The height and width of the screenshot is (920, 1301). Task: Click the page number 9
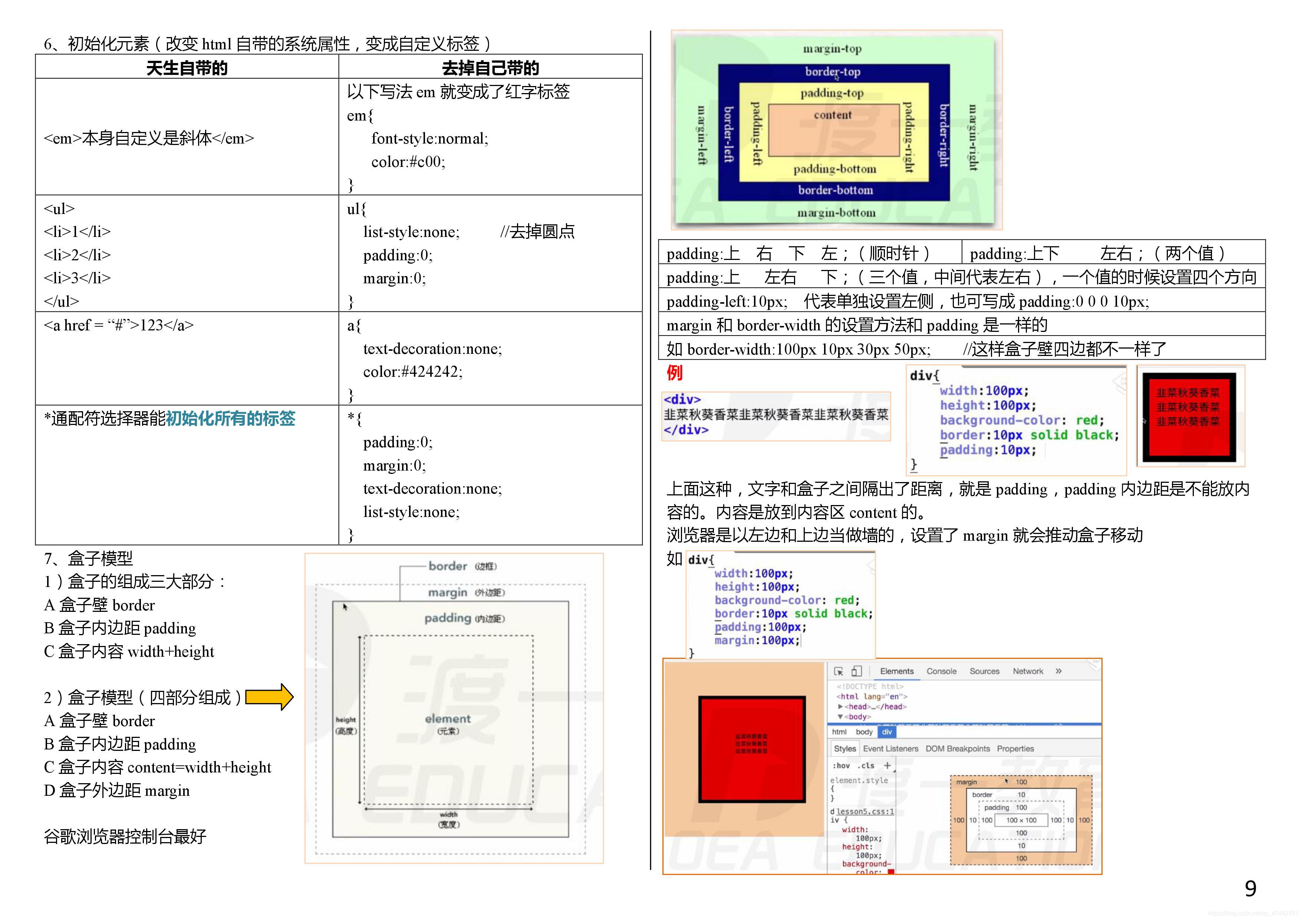pos(1251,888)
